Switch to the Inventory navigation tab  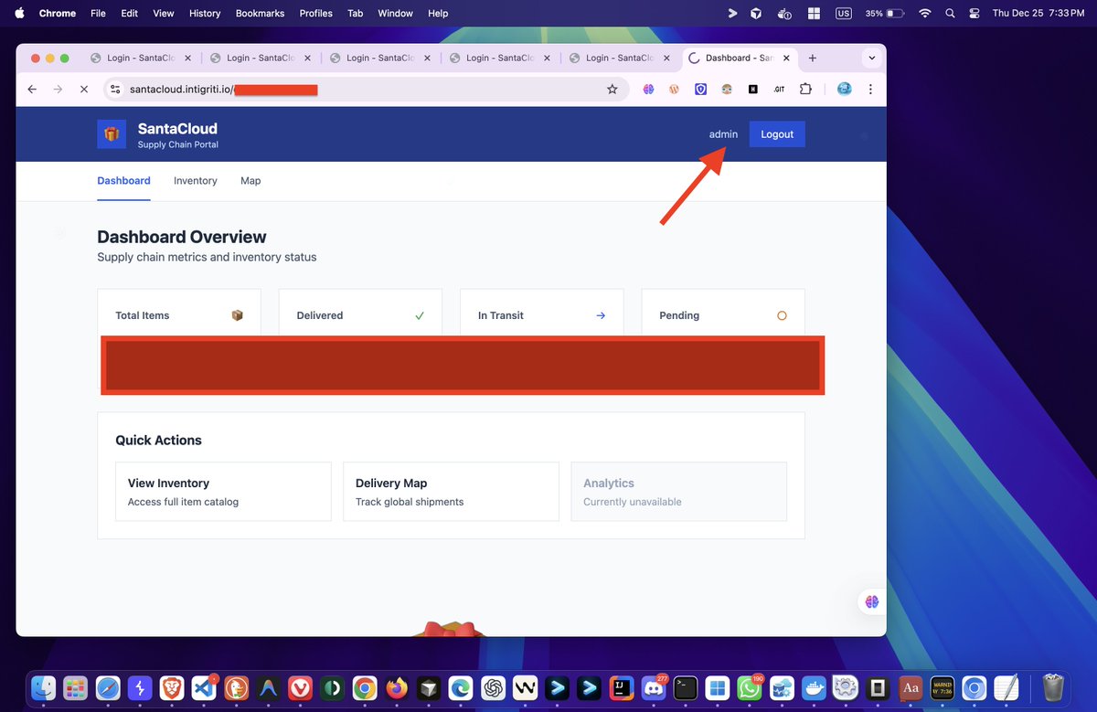(x=196, y=181)
